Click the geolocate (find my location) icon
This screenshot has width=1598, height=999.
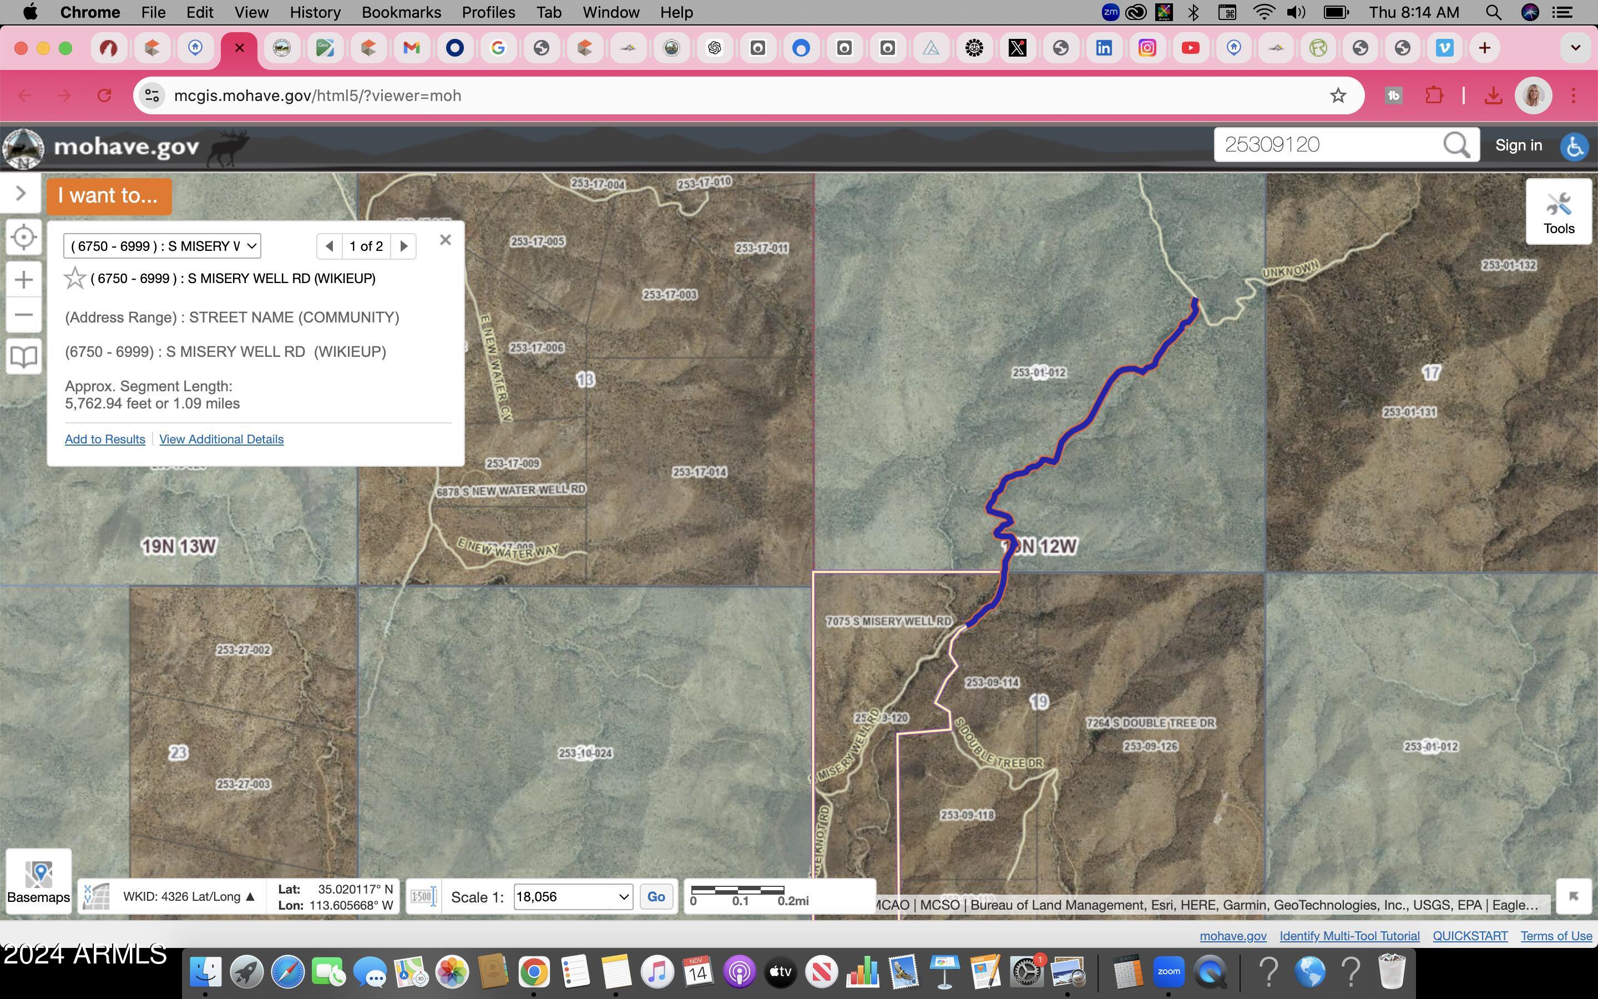click(24, 237)
